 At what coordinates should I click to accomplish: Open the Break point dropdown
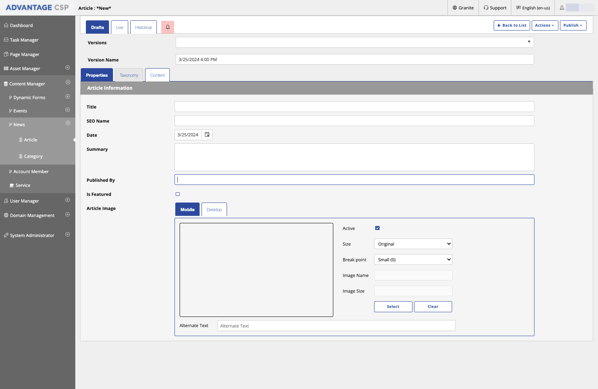pyautogui.click(x=413, y=260)
